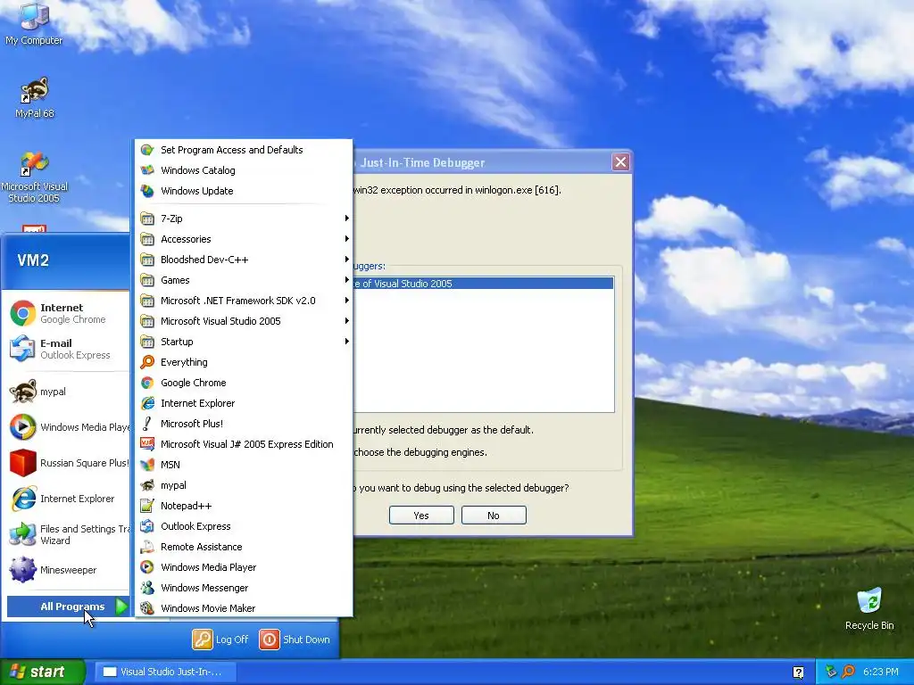Open the MyPal 68 desktop shortcut
Viewport: 914px width, 685px height.
pyautogui.click(x=34, y=97)
